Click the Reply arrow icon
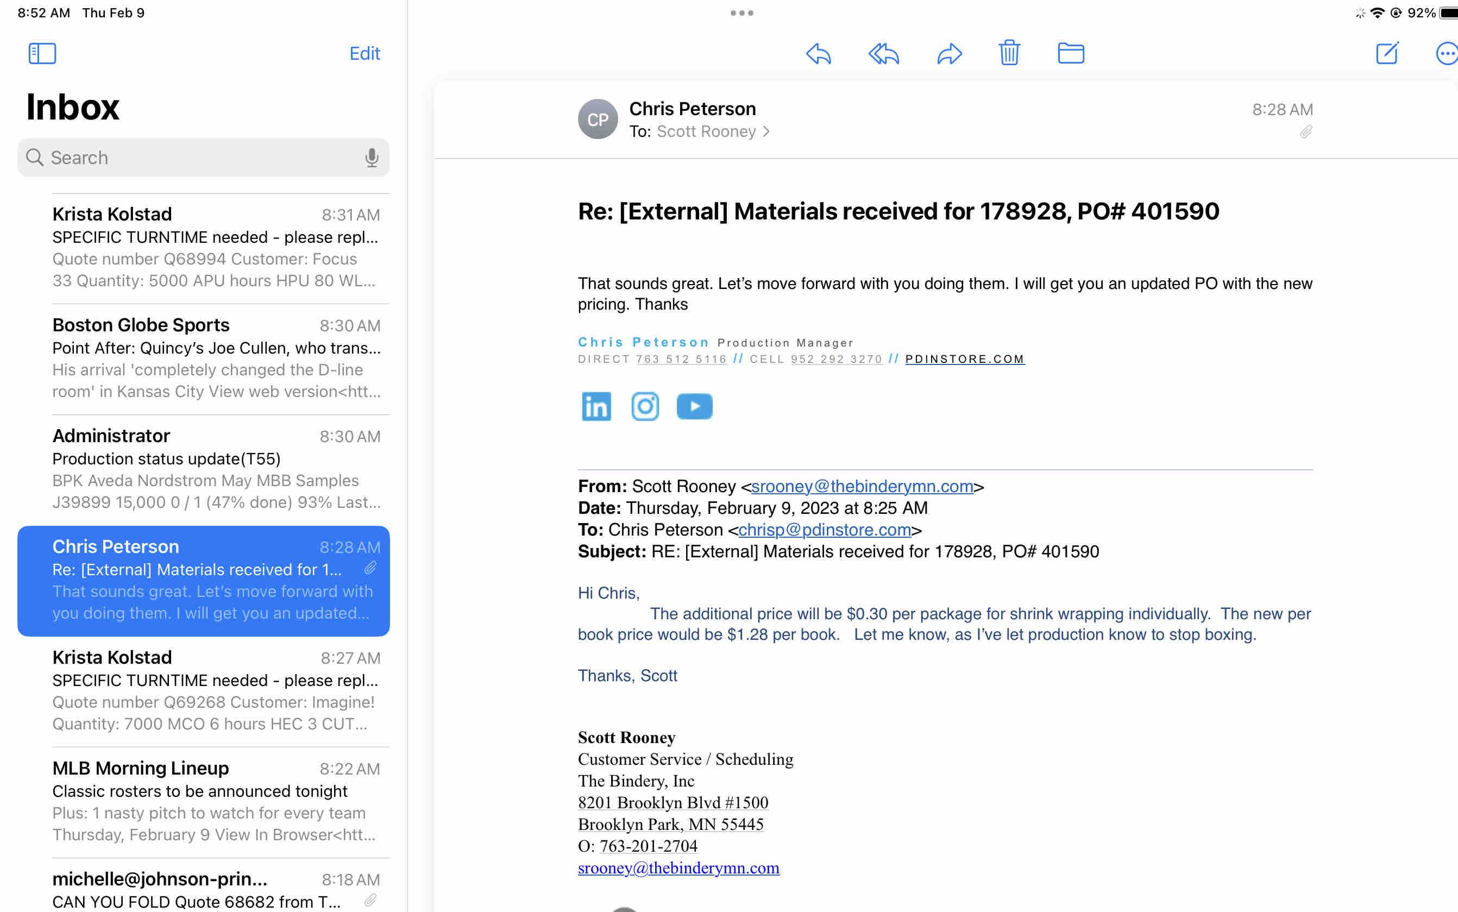 [x=818, y=54]
